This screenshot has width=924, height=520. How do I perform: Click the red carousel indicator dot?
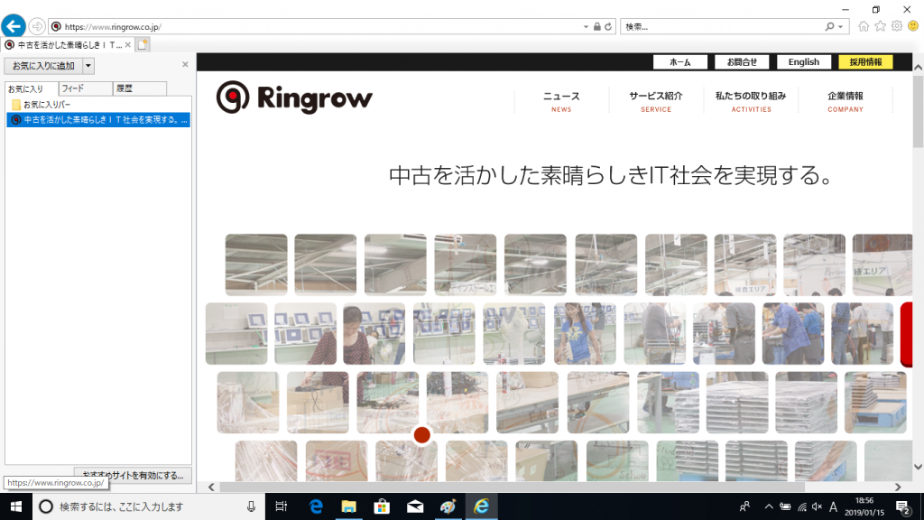[x=420, y=435]
